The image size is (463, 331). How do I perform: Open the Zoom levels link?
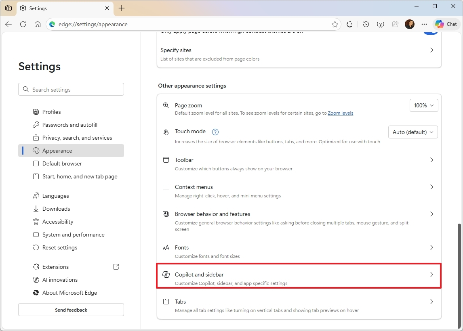(x=341, y=113)
